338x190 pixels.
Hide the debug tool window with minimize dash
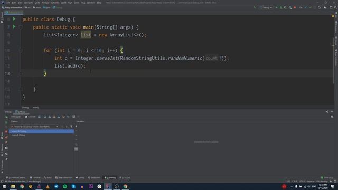[332, 111]
